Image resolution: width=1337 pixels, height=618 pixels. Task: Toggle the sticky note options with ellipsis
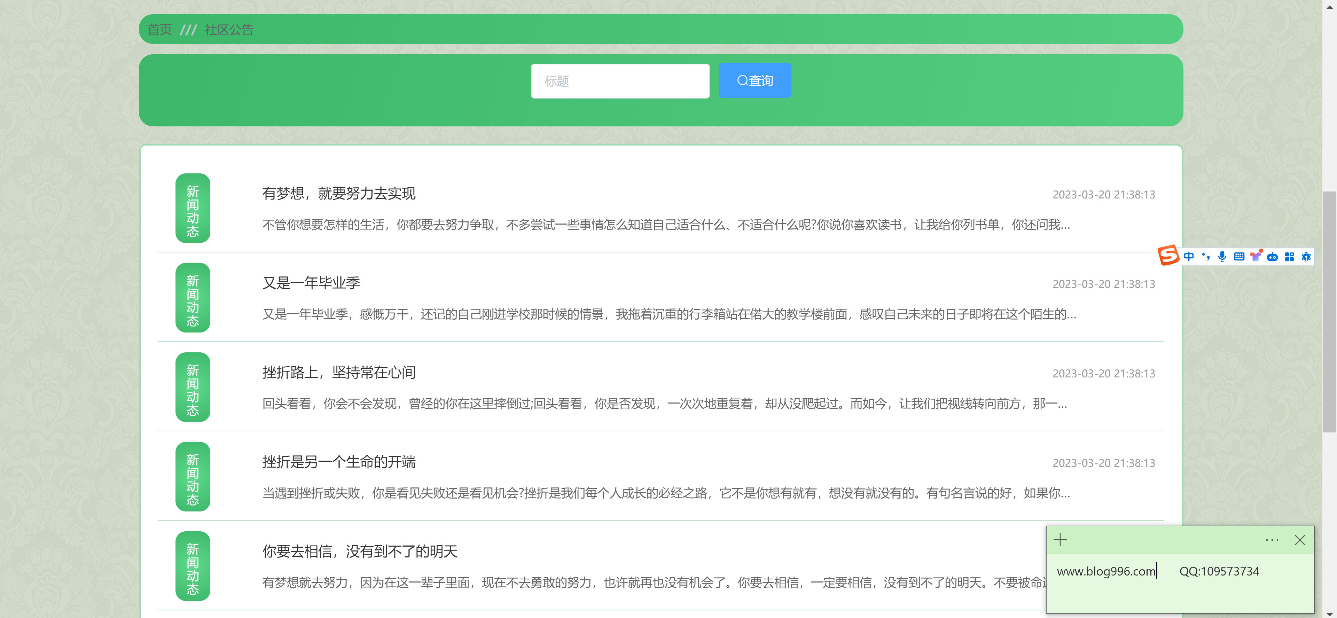click(x=1272, y=540)
